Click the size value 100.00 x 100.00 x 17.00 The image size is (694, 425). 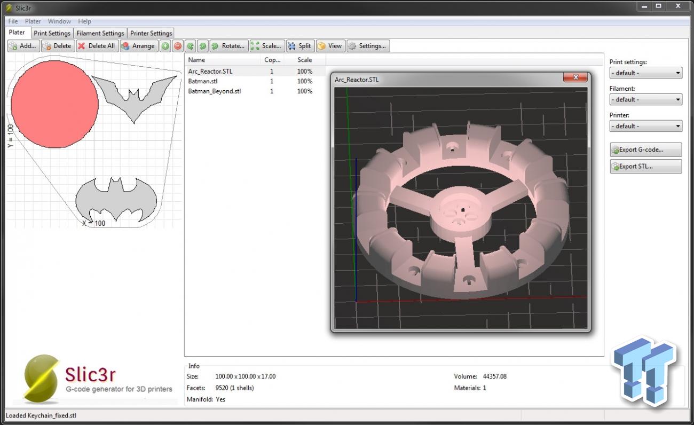246,376
